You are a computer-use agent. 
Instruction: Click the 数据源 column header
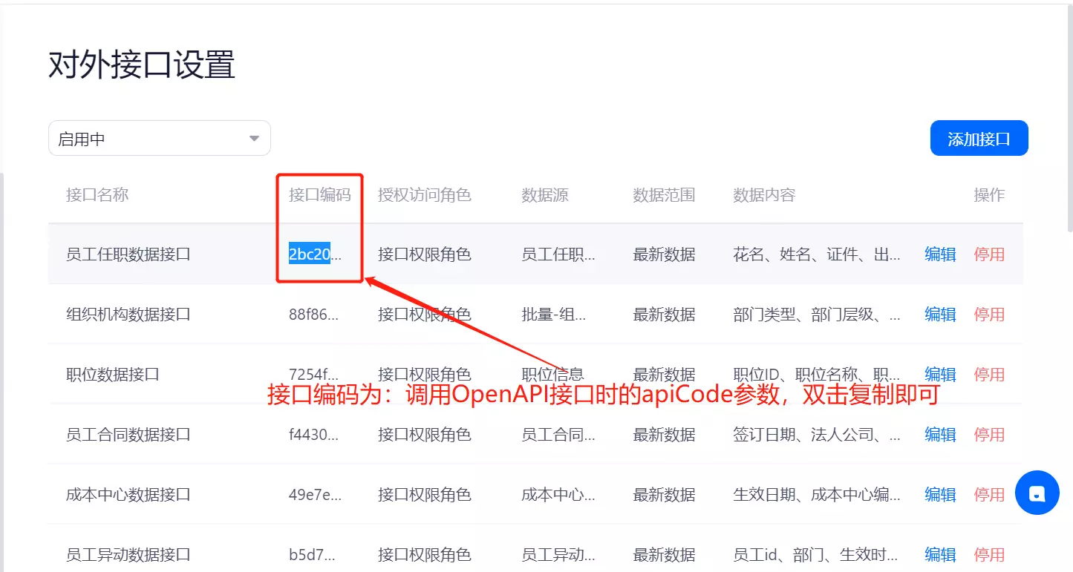tap(545, 195)
